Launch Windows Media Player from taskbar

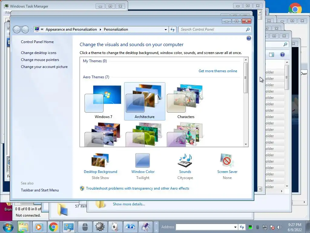(38, 227)
